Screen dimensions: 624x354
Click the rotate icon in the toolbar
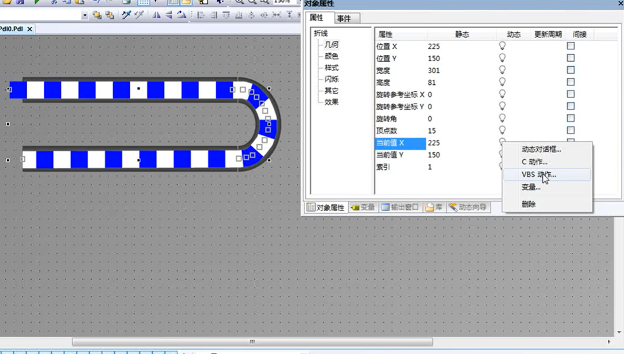click(182, 15)
